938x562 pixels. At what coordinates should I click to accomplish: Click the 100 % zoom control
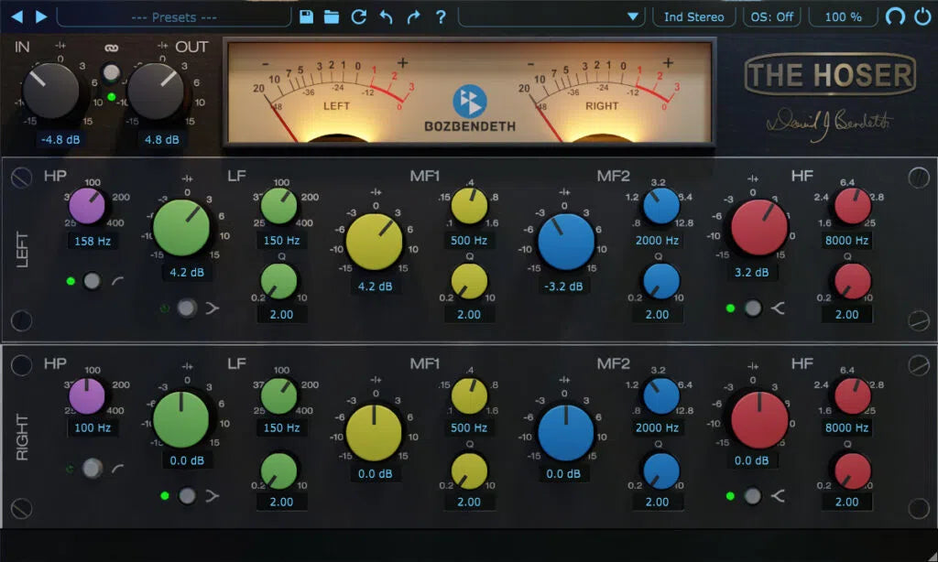coord(841,16)
